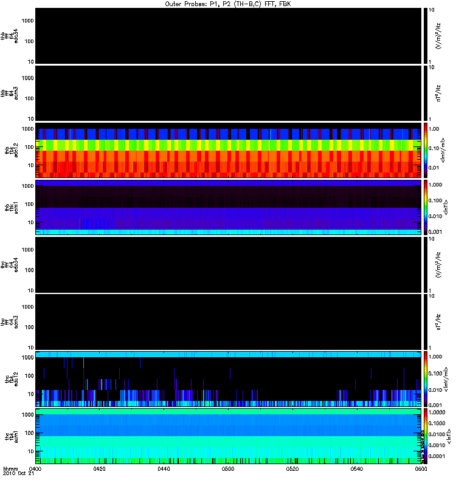Click the "thc fbk edc12" y-axis title
The image size is (456, 486).
(12, 379)
